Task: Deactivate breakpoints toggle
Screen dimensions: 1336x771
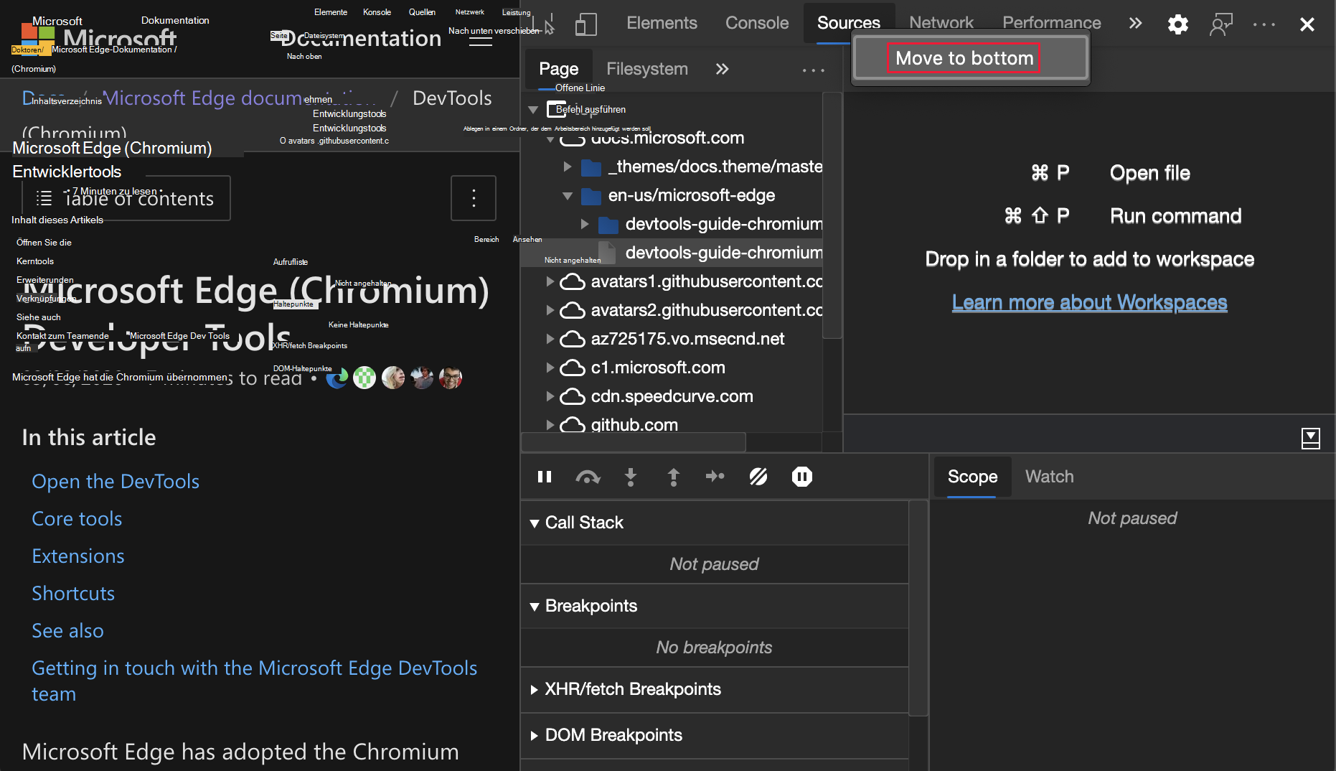Action: pyautogui.click(x=758, y=477)
